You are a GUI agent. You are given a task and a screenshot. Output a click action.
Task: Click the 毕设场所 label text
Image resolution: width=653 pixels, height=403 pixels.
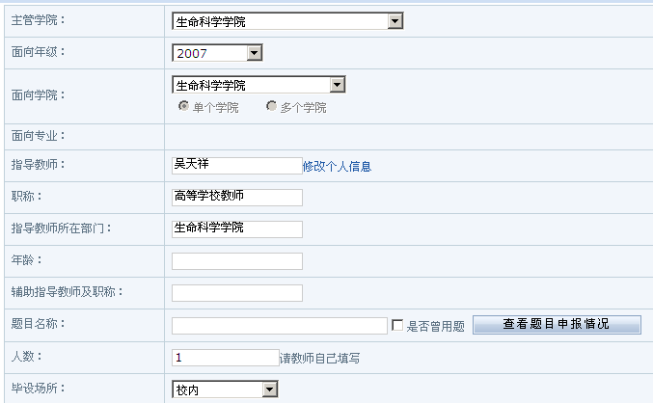(37, 390)
